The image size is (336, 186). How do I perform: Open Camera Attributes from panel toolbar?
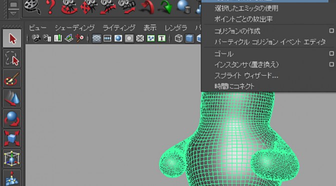[x=47, y=38]
